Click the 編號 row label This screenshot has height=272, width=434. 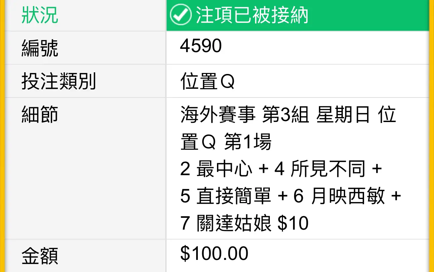click(x=40, y=48)
